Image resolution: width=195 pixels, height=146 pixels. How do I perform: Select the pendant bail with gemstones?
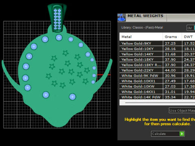(57, 18)
